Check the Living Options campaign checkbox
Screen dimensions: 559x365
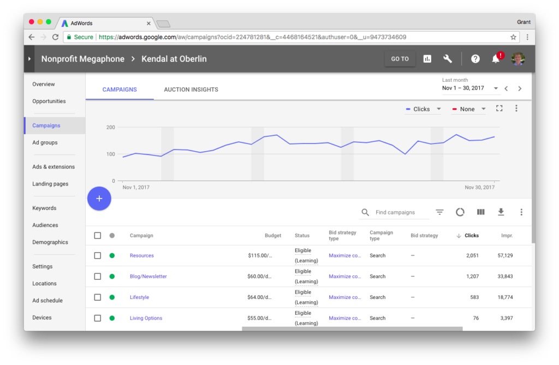(98, 318)
